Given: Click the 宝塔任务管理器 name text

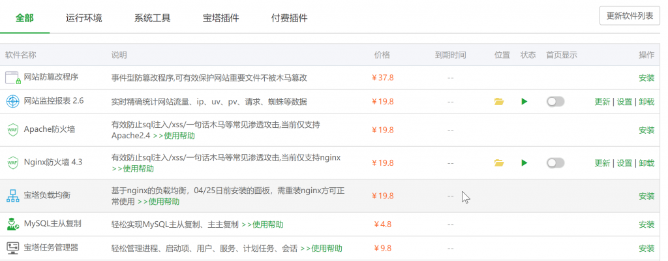Looking at the screenshot, I should [x=51, y=248].
